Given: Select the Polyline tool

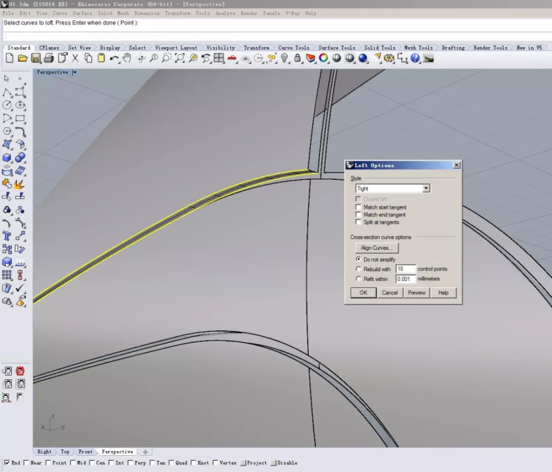Looking at the screenshot, I should click(x=7, y=92).
